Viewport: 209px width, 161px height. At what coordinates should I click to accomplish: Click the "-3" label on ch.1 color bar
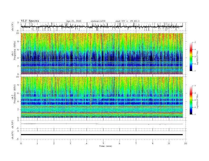pos(194,42)
